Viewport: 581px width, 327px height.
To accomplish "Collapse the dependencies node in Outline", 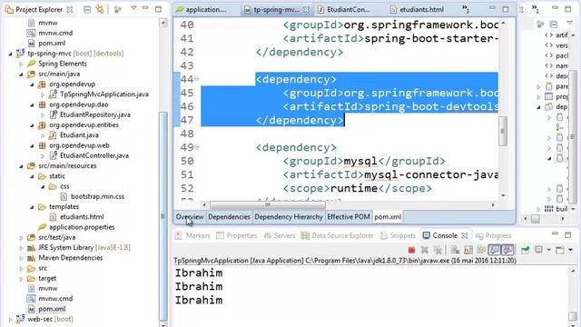I will 539,107.
